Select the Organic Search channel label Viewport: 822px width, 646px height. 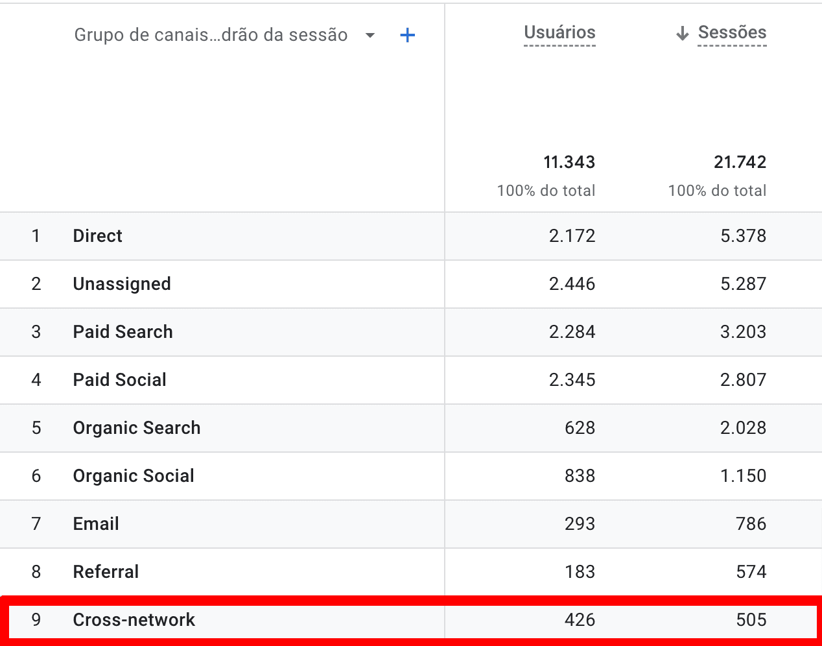tap(136, 428)
